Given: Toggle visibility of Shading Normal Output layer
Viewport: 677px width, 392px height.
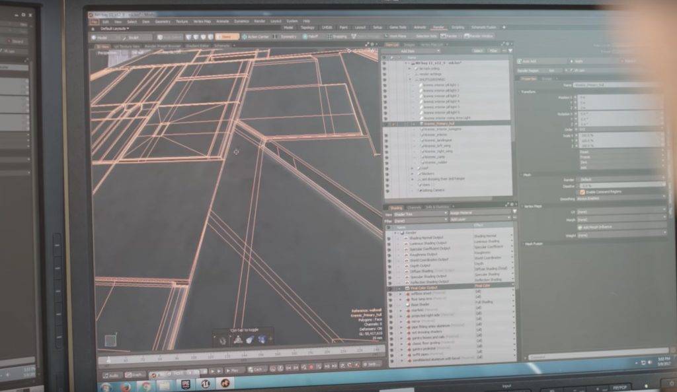Looking at the screenshot, I should [x=389, y=238].
